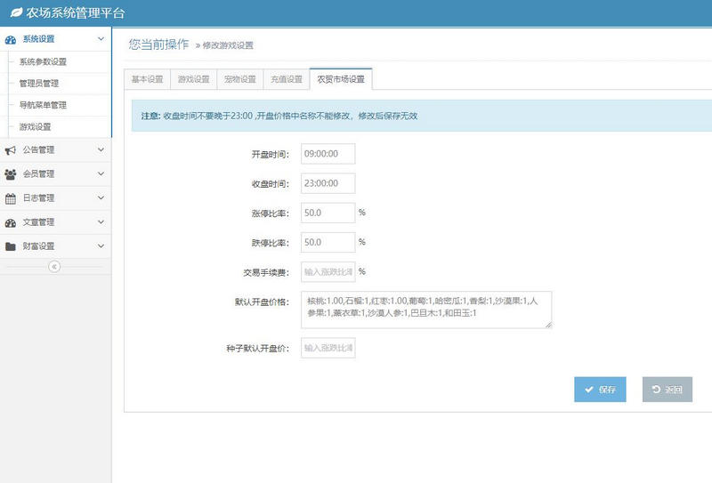
Task: Expand the 日志管理 chevron
Action: click(101, 198)
